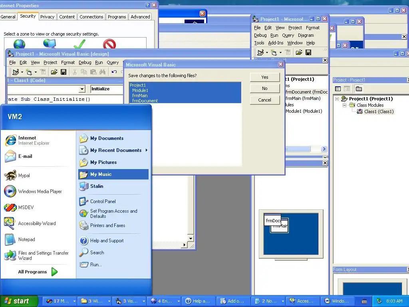Expand the 17 M... taskbar group dropdown

74,301
